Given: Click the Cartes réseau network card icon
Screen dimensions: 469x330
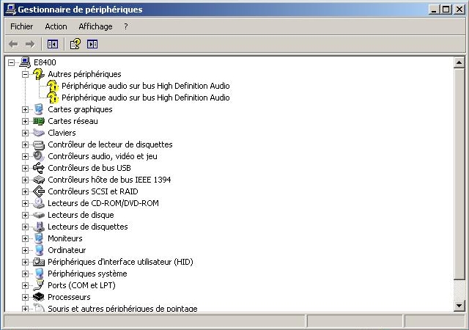Looking at the screenshot, I should [39, 121].
